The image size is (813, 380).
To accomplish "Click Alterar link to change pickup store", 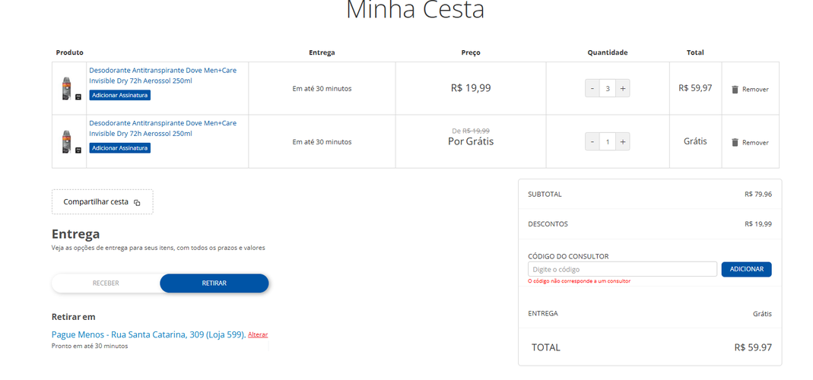I will click(258, 335).
